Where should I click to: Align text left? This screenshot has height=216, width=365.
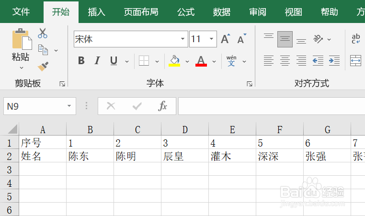pos(269,61)
